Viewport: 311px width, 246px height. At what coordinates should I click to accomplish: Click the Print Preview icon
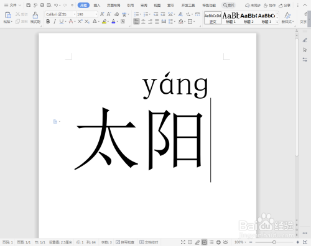49,5
